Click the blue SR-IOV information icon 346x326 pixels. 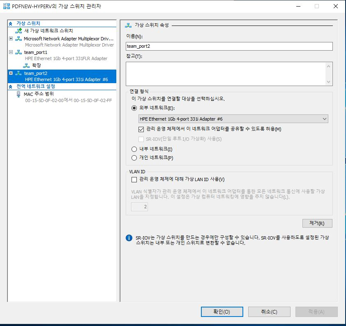click(x=129, y=238)
